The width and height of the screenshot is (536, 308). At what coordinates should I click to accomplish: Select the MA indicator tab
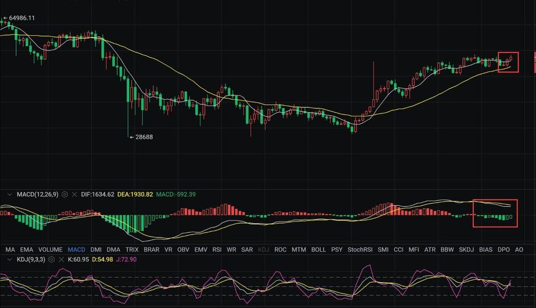10,249
